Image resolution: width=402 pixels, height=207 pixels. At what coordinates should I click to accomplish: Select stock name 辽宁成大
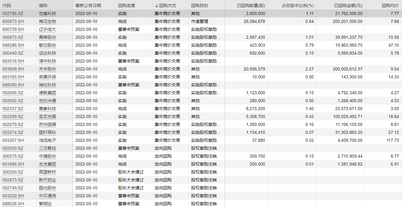47,29
